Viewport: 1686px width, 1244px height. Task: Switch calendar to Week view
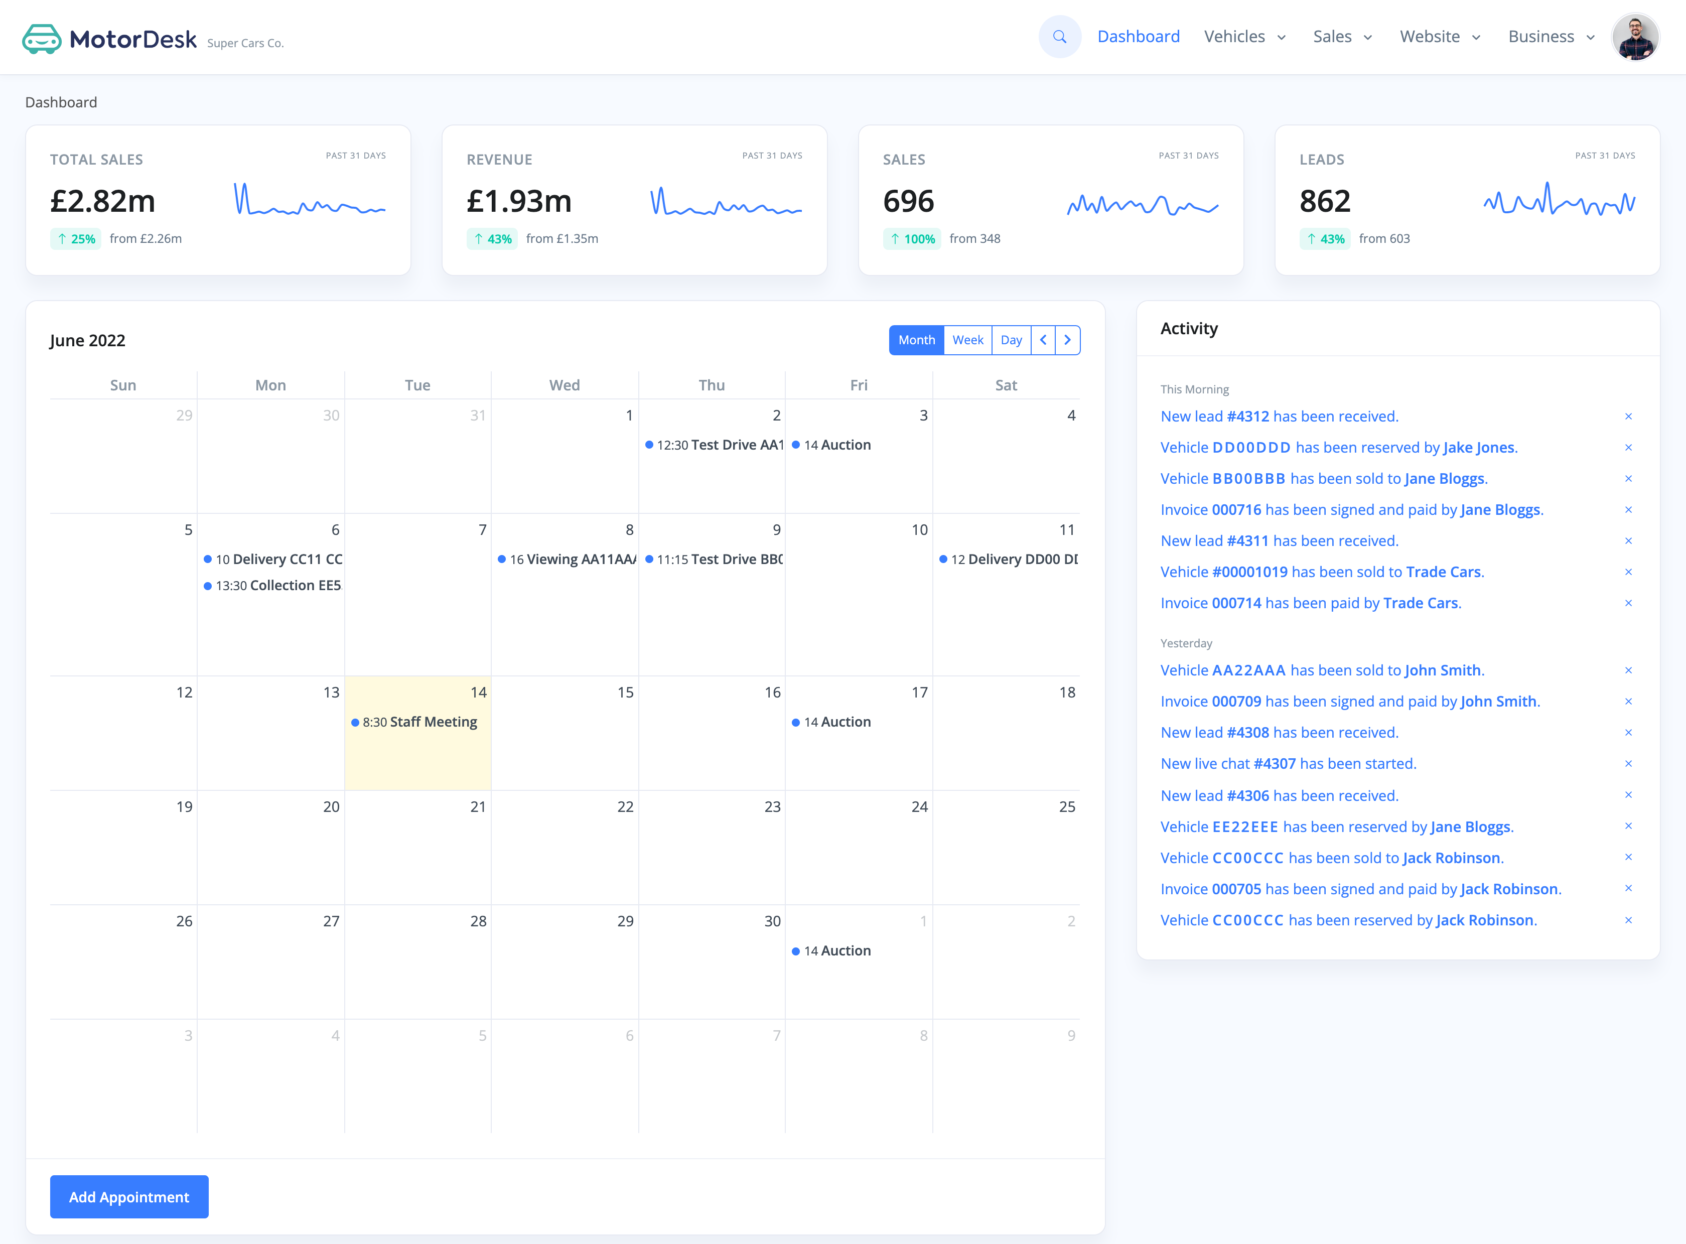click(967, 340)
